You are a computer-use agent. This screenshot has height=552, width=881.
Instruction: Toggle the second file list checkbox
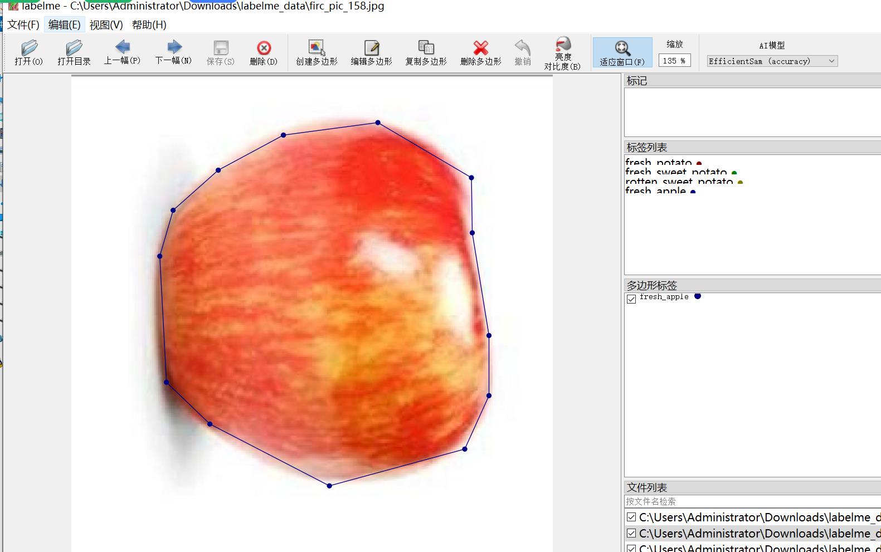pos(631,533)
